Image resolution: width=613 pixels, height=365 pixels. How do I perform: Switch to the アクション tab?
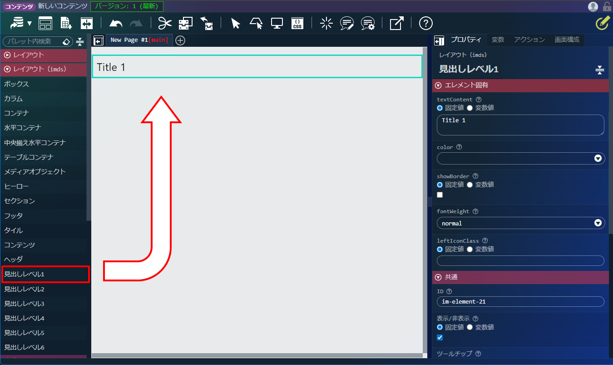529,40
